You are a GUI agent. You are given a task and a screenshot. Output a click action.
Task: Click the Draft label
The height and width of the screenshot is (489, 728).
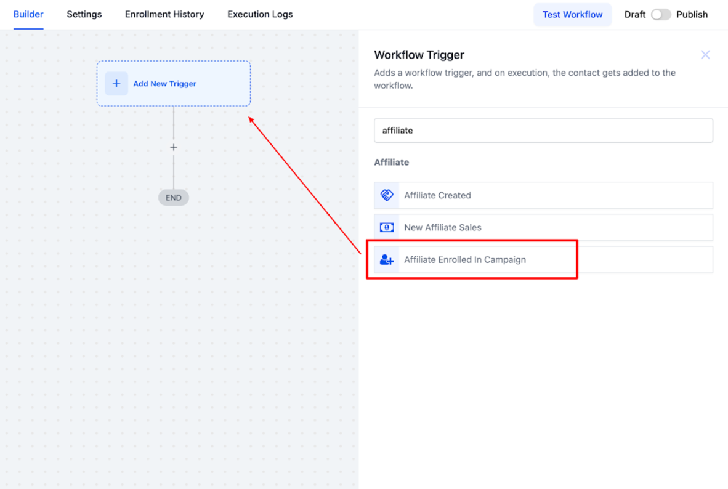[x=634, y=14]
